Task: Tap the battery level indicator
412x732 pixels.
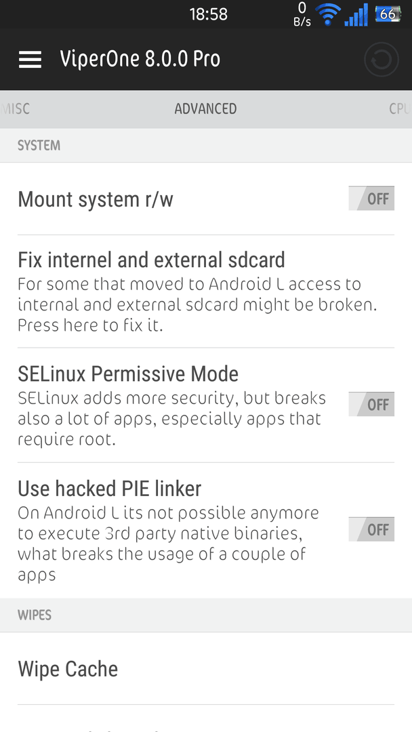Action: (388, 14)
